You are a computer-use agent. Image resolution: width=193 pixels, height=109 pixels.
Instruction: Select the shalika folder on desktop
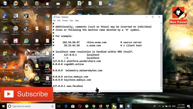click(37, 42)
